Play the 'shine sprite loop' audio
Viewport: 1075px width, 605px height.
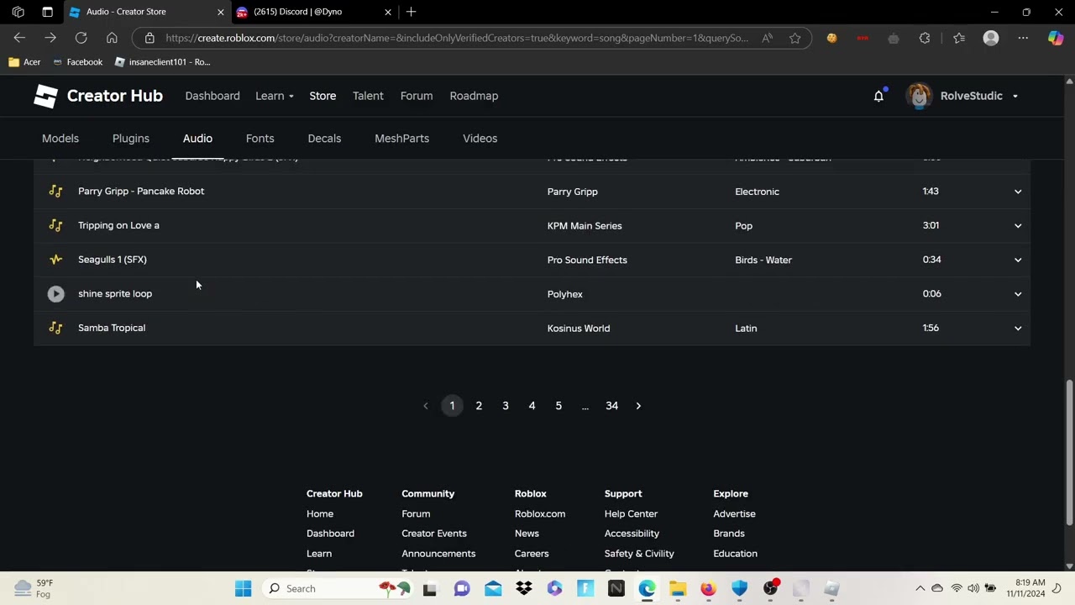(x=55, y=294)
